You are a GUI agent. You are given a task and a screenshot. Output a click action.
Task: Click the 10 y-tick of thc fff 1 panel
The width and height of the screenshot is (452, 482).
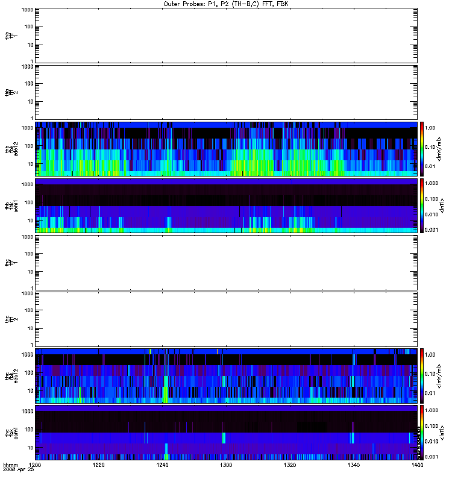coord(31,272)
